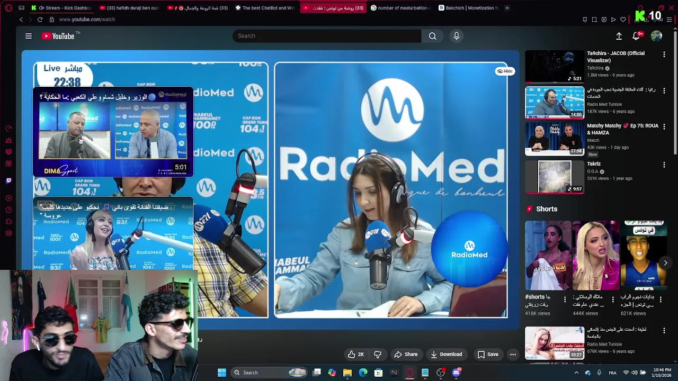Click the RadioMed channel circle on video

coord(469,249)
